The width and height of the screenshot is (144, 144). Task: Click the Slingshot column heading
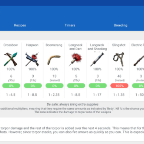point(119,45)
